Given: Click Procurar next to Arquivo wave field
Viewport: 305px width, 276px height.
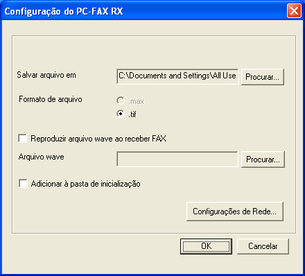Looking at the screenshot, I should [x=263, y=159].
